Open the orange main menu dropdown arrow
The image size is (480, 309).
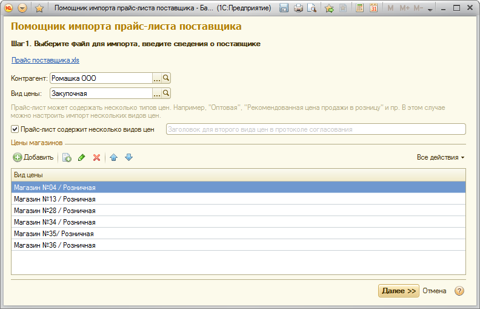pos(22,8)
